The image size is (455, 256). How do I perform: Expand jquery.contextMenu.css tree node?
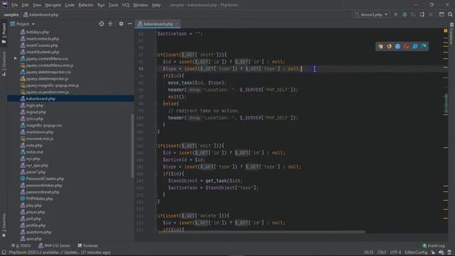point(16,58)
